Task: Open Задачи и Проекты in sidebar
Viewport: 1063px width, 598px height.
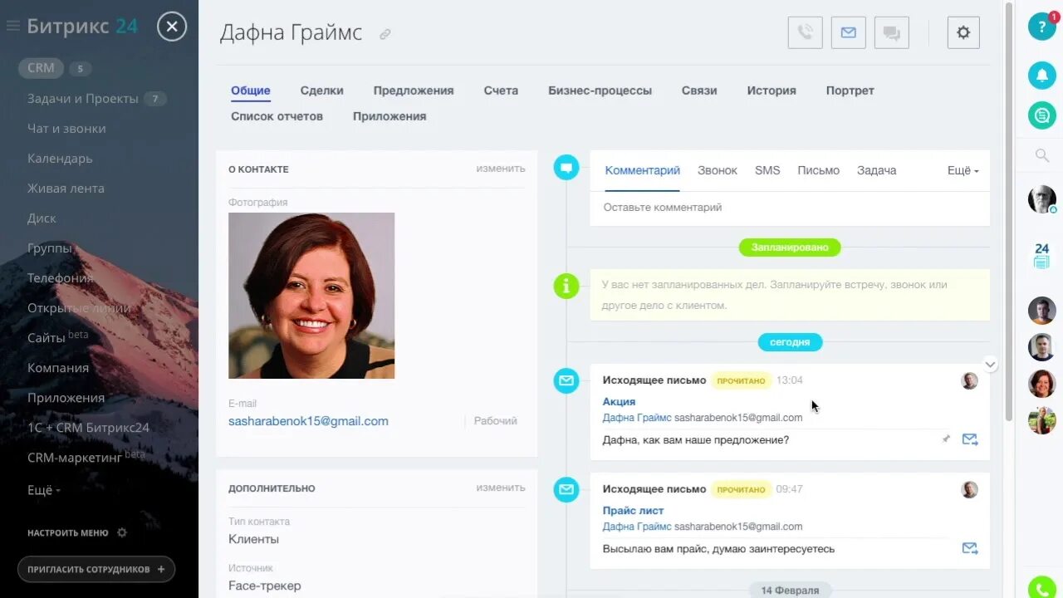Action: click(83, 99)
